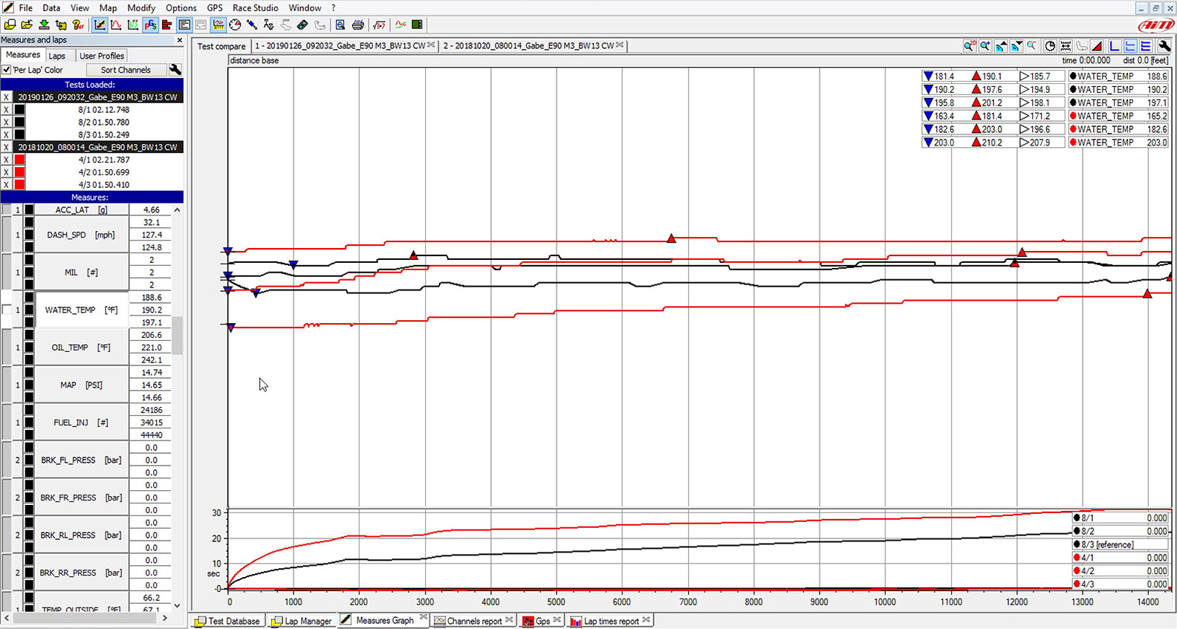Click the red color swatch for lap 4/1
This screenshot has width=1177, height=629.
(19, 160)
